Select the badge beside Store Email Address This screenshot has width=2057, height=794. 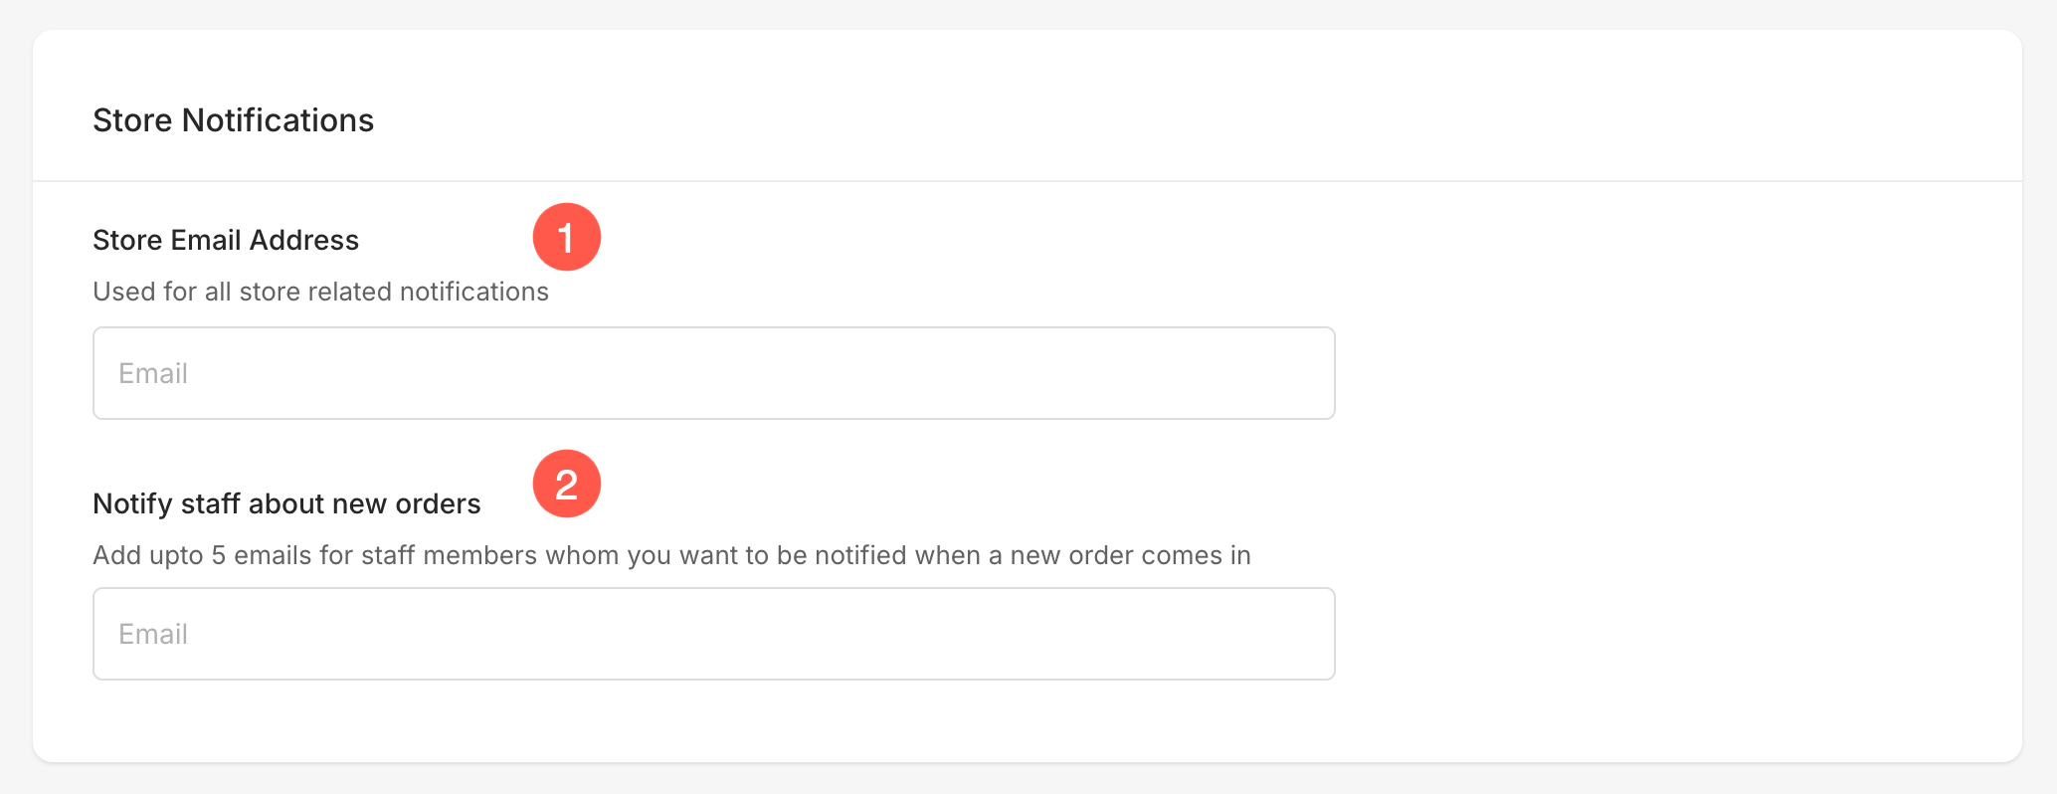coord(567,237)
